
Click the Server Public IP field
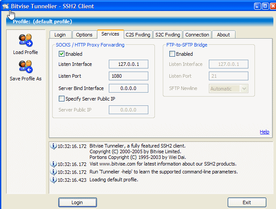tap(129, 110)
